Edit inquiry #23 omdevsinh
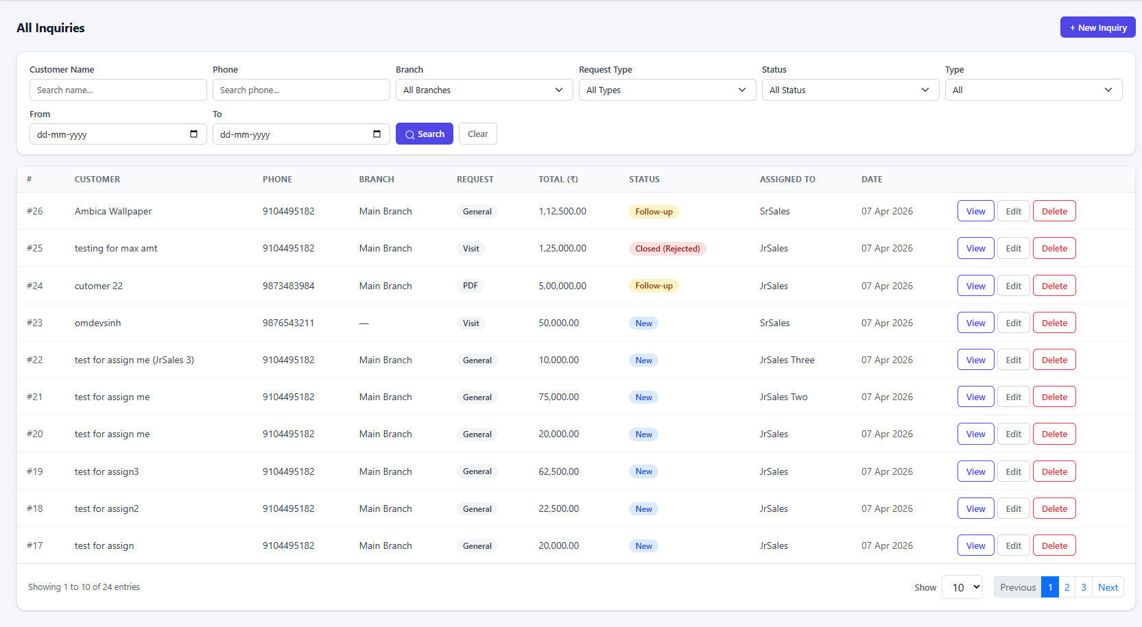 pos(1013,323)
